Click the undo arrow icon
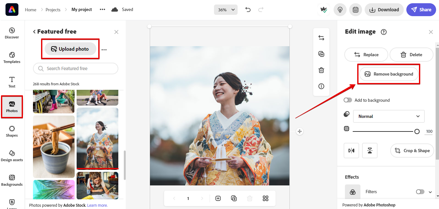 pyautogui.click(x=248, y=10)
